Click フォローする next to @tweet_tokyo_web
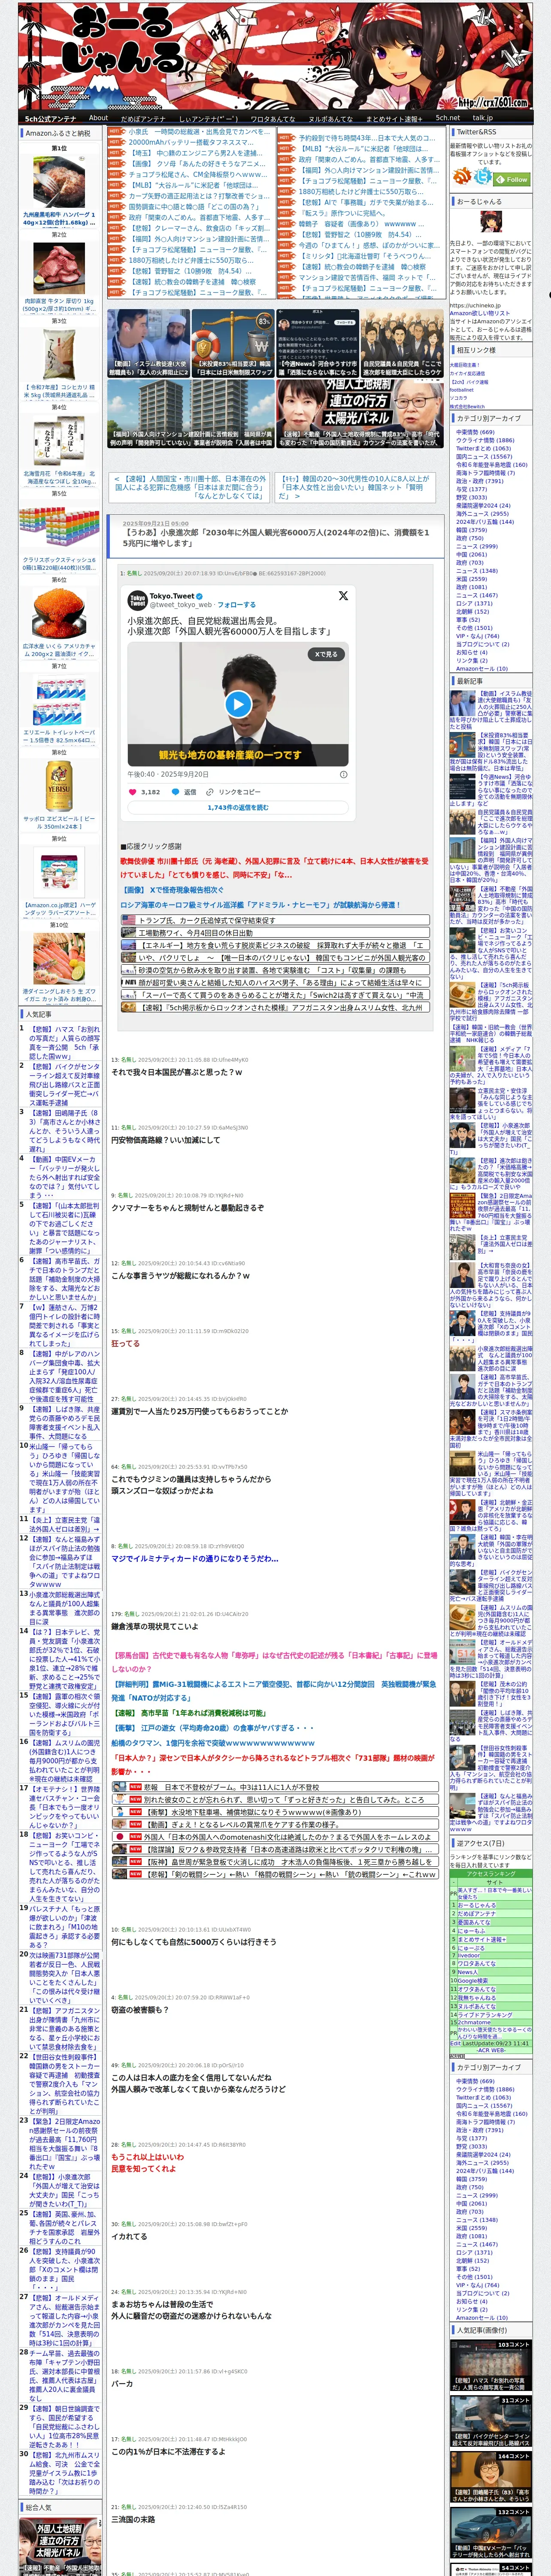 tap(236, 605)
